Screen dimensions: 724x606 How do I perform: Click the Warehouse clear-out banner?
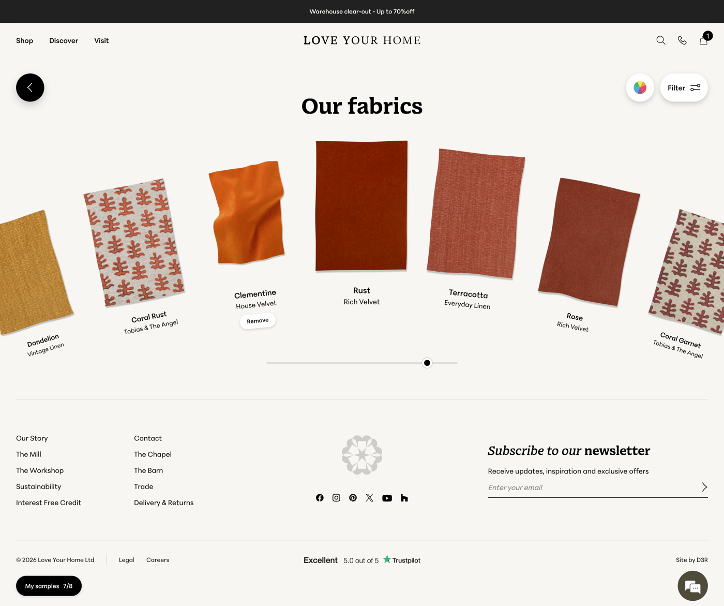[x=362, y=11]
